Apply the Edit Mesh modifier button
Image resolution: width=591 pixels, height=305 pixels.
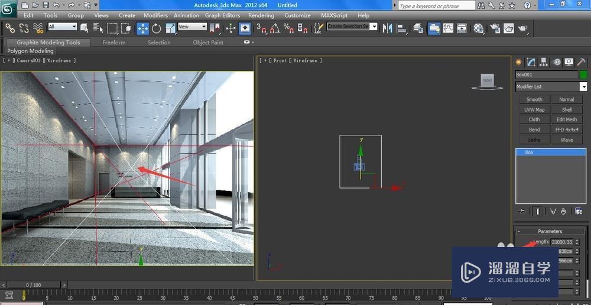(567, 119)
